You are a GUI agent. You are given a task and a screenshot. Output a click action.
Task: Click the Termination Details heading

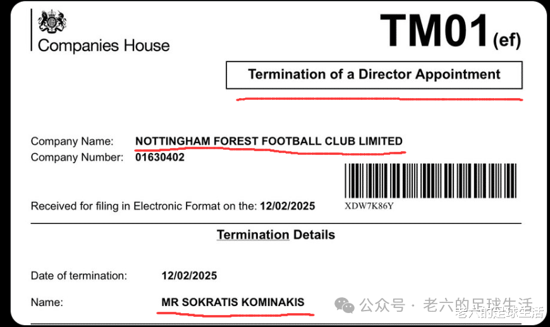(276, 235)
